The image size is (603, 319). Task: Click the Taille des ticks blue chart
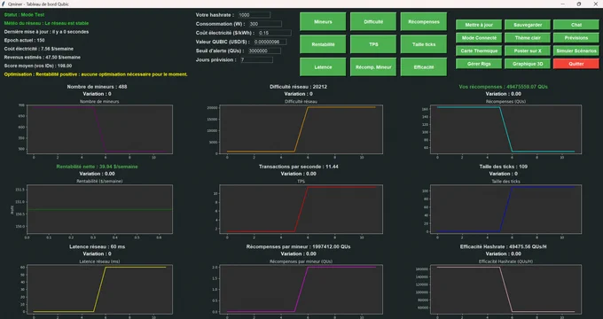click(505, 209)
